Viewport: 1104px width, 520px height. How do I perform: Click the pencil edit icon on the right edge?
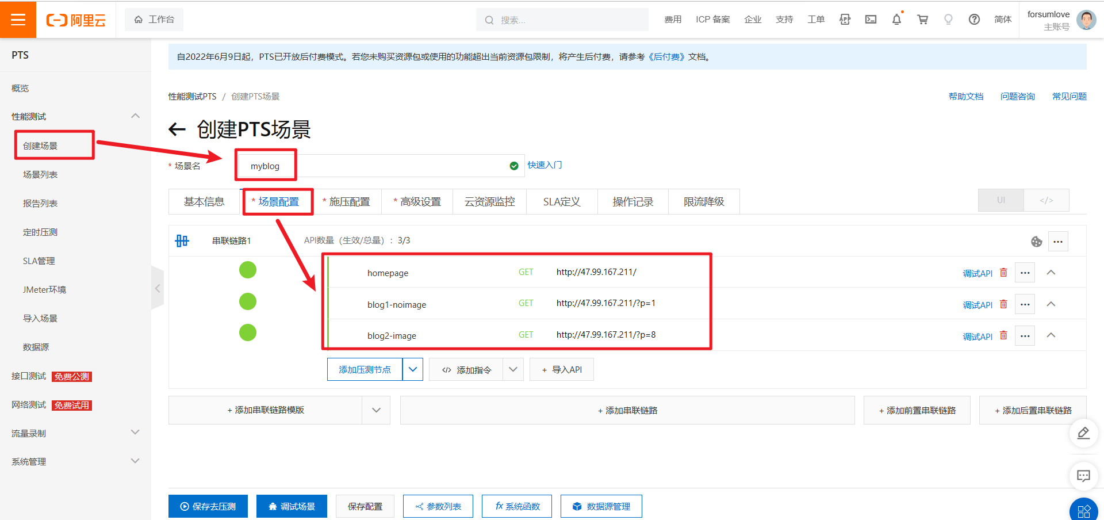click(x=1083, y=433)
